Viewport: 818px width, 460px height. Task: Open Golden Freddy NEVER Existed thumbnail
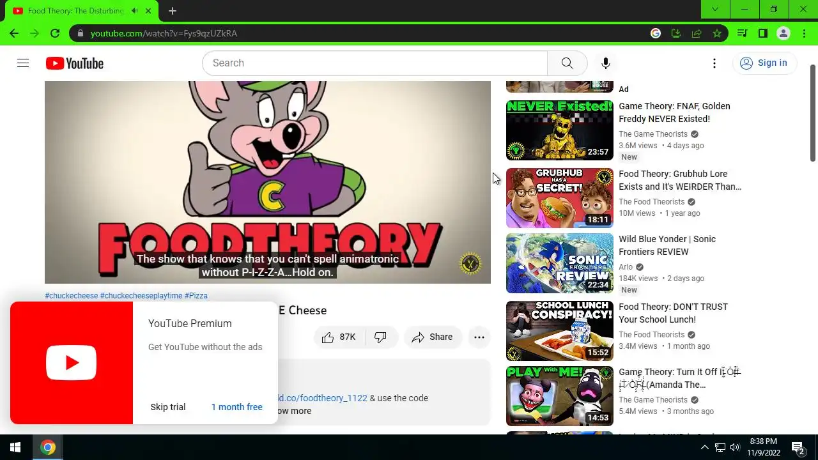560,130
